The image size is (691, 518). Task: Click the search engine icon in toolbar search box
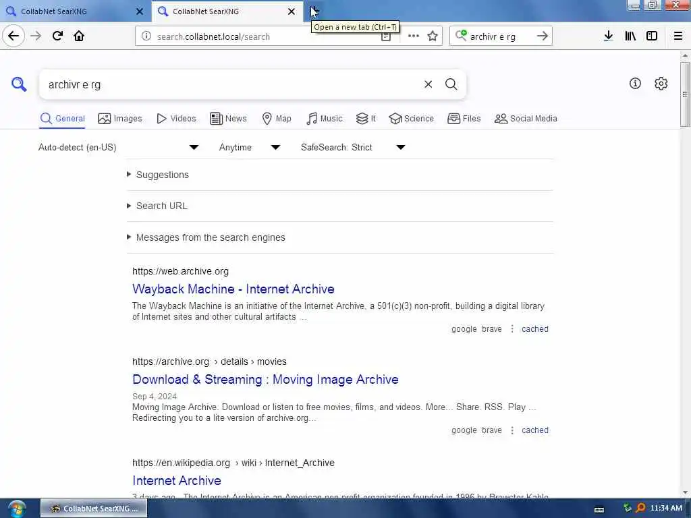(461, 35)
